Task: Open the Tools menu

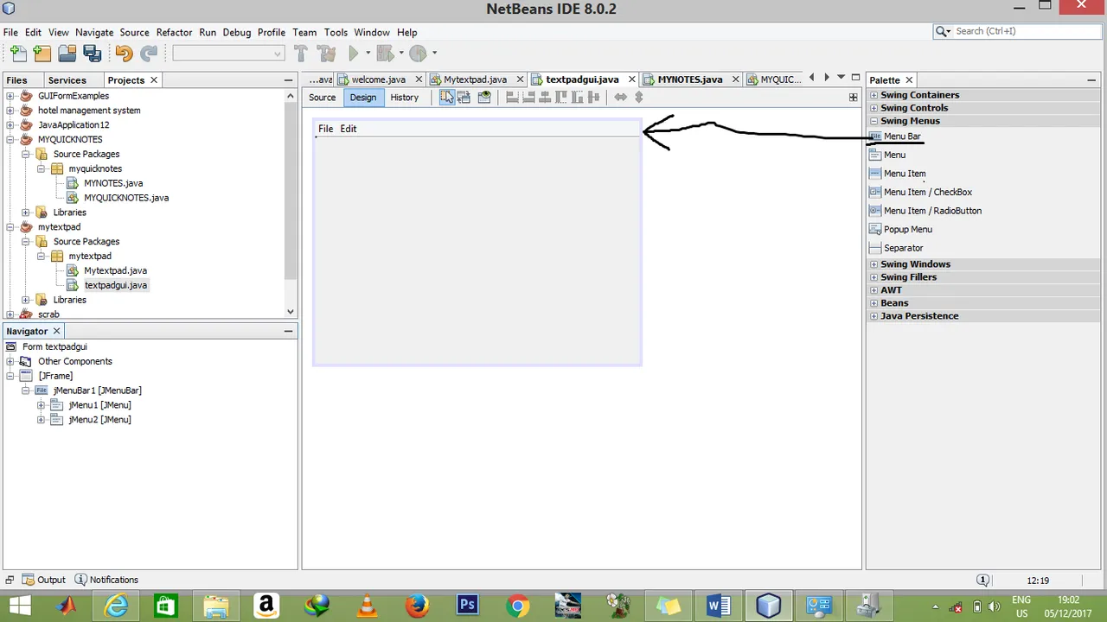Action: coord(336,32)
